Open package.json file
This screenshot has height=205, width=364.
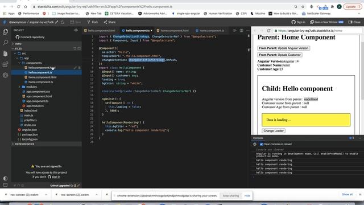click(x=30, y=134)
